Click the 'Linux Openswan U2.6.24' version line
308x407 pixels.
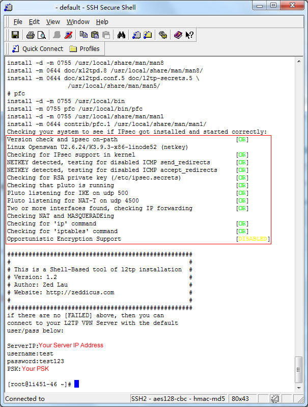pos(97,147)
